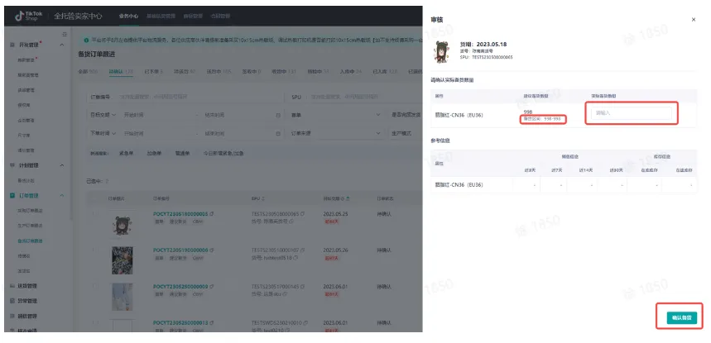
Task: Filter by 今日新增紧急/加急 quick search
Action: tap(223, 154)
